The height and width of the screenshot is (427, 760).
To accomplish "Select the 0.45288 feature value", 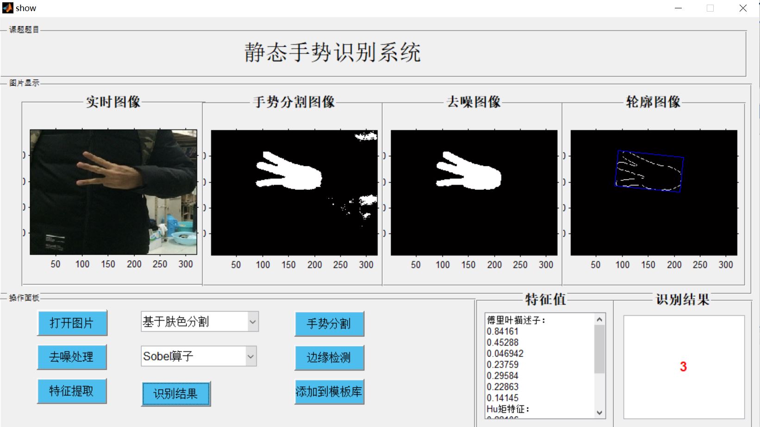I will 503,342.
